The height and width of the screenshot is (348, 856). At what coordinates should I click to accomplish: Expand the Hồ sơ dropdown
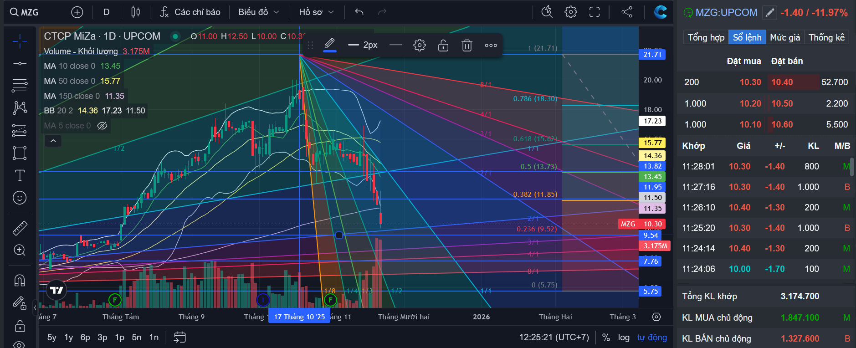click(316, 12)
